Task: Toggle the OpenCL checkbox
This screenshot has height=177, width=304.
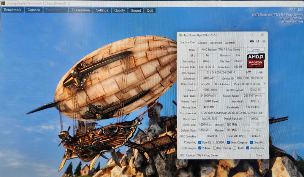Action: 200,142
